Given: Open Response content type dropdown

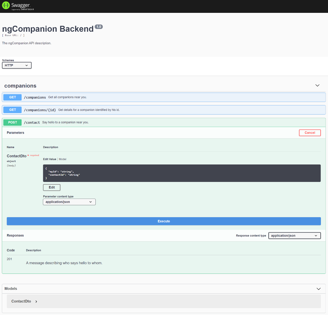Looking at the screenshot, I should point(294,235).
